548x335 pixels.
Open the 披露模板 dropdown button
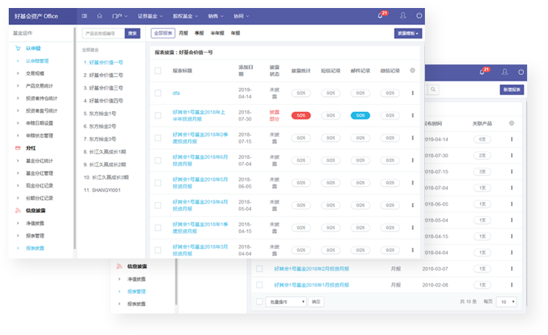[408, 33]
